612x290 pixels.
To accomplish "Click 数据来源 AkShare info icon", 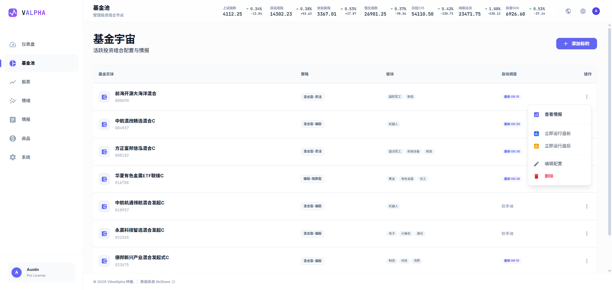I will click(173, 282).
